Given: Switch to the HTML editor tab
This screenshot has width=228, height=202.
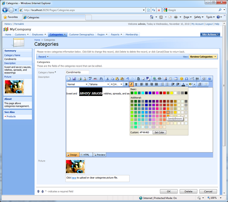Looking at the screenshot, I should (85, 155).
